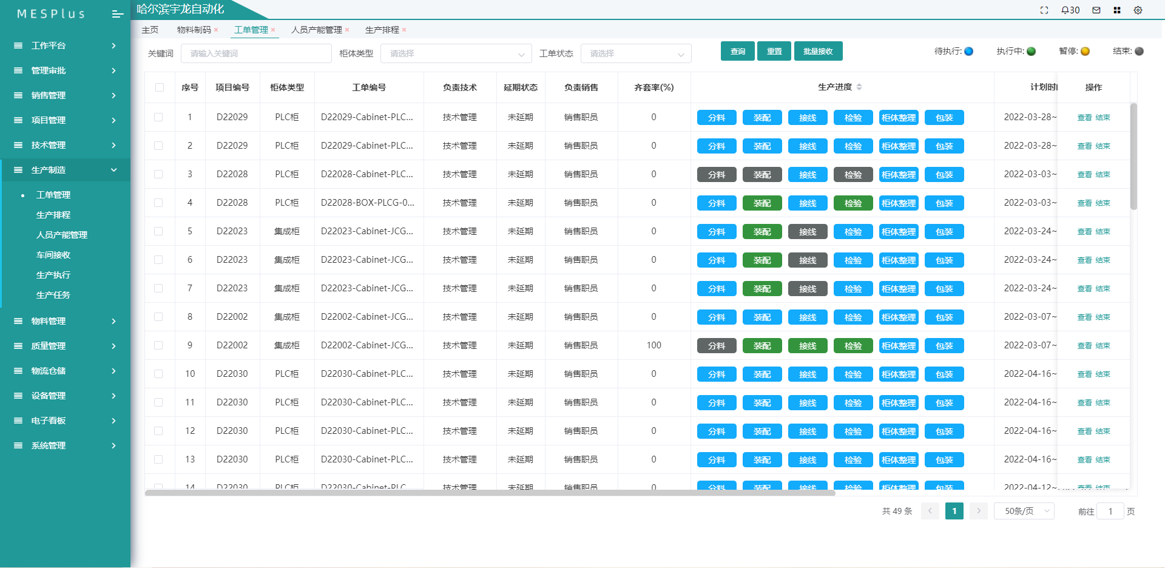
Task: Close the 物料制码 tab with its x
Action: pyautogui.click(x=216, y=30)
